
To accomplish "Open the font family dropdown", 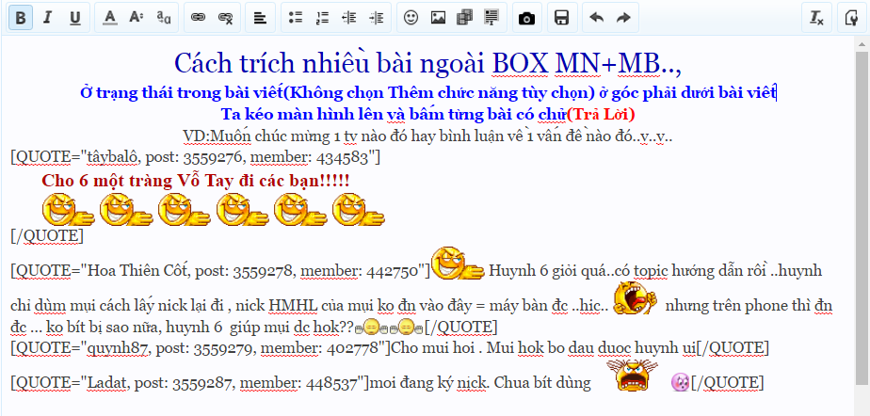I will (x=164, y=18).
